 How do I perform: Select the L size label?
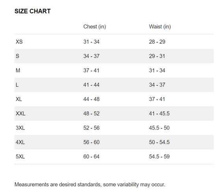point(17,85)
